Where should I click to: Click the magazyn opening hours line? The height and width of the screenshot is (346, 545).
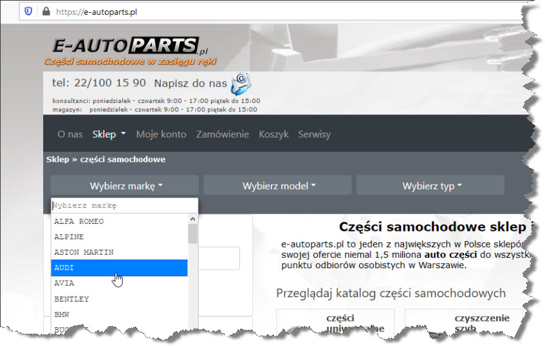coord(154,109)
